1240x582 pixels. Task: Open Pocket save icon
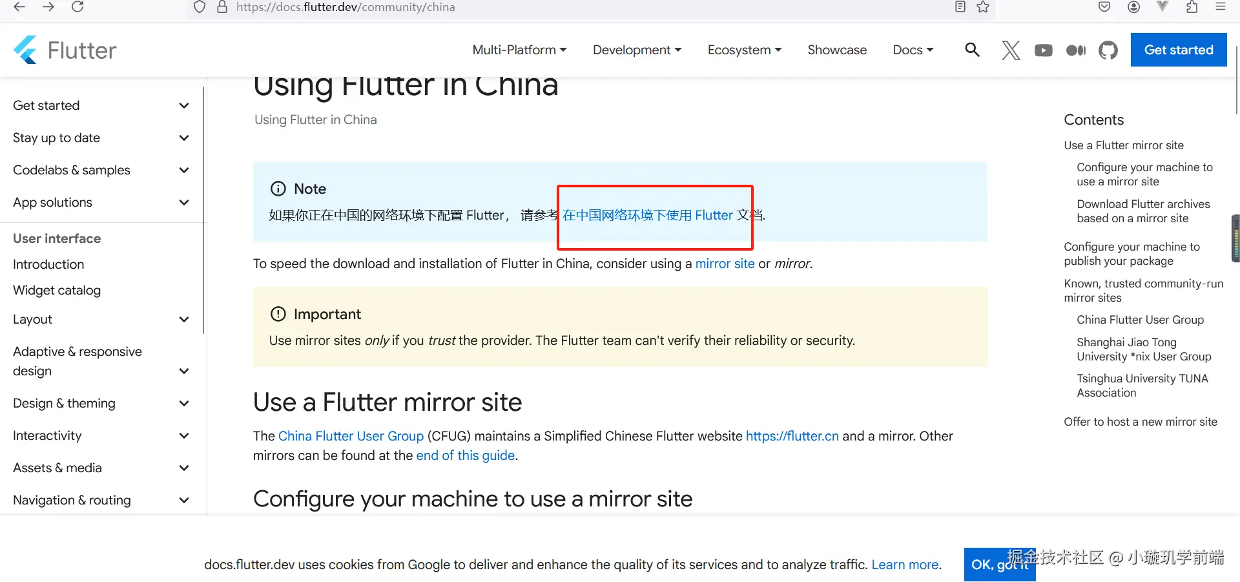tap(1104, 7)
